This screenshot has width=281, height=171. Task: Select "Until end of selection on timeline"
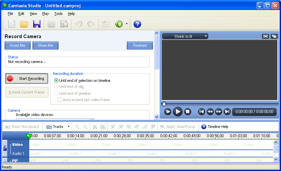[56, 81]
